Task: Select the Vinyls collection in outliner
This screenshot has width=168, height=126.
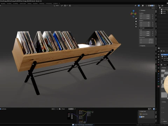Action: (x=164, y=12)
